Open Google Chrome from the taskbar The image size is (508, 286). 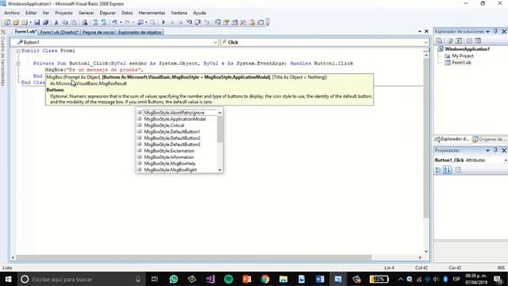(x=265, y=279)
